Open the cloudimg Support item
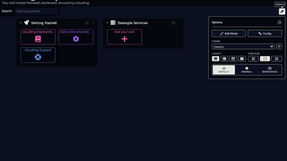 38,55
